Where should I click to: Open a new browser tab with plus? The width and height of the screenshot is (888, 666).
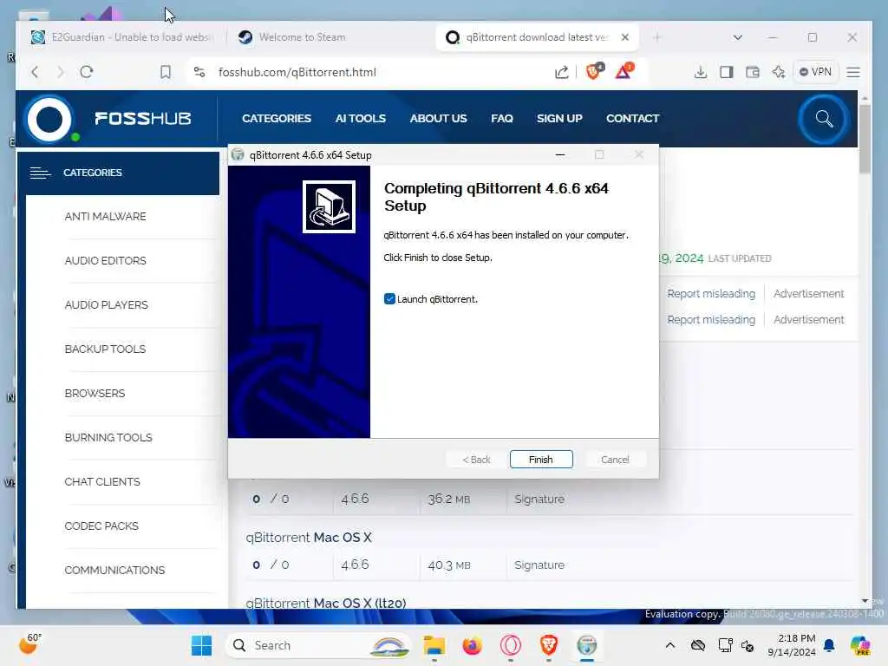(x=657, y=37)
